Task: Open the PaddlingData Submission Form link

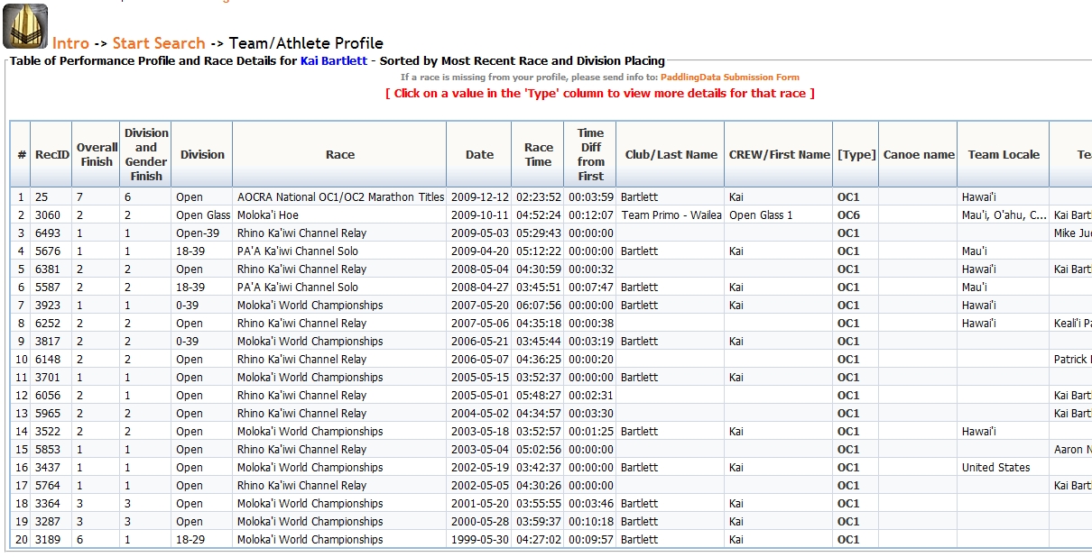Action: coord(729,78)
